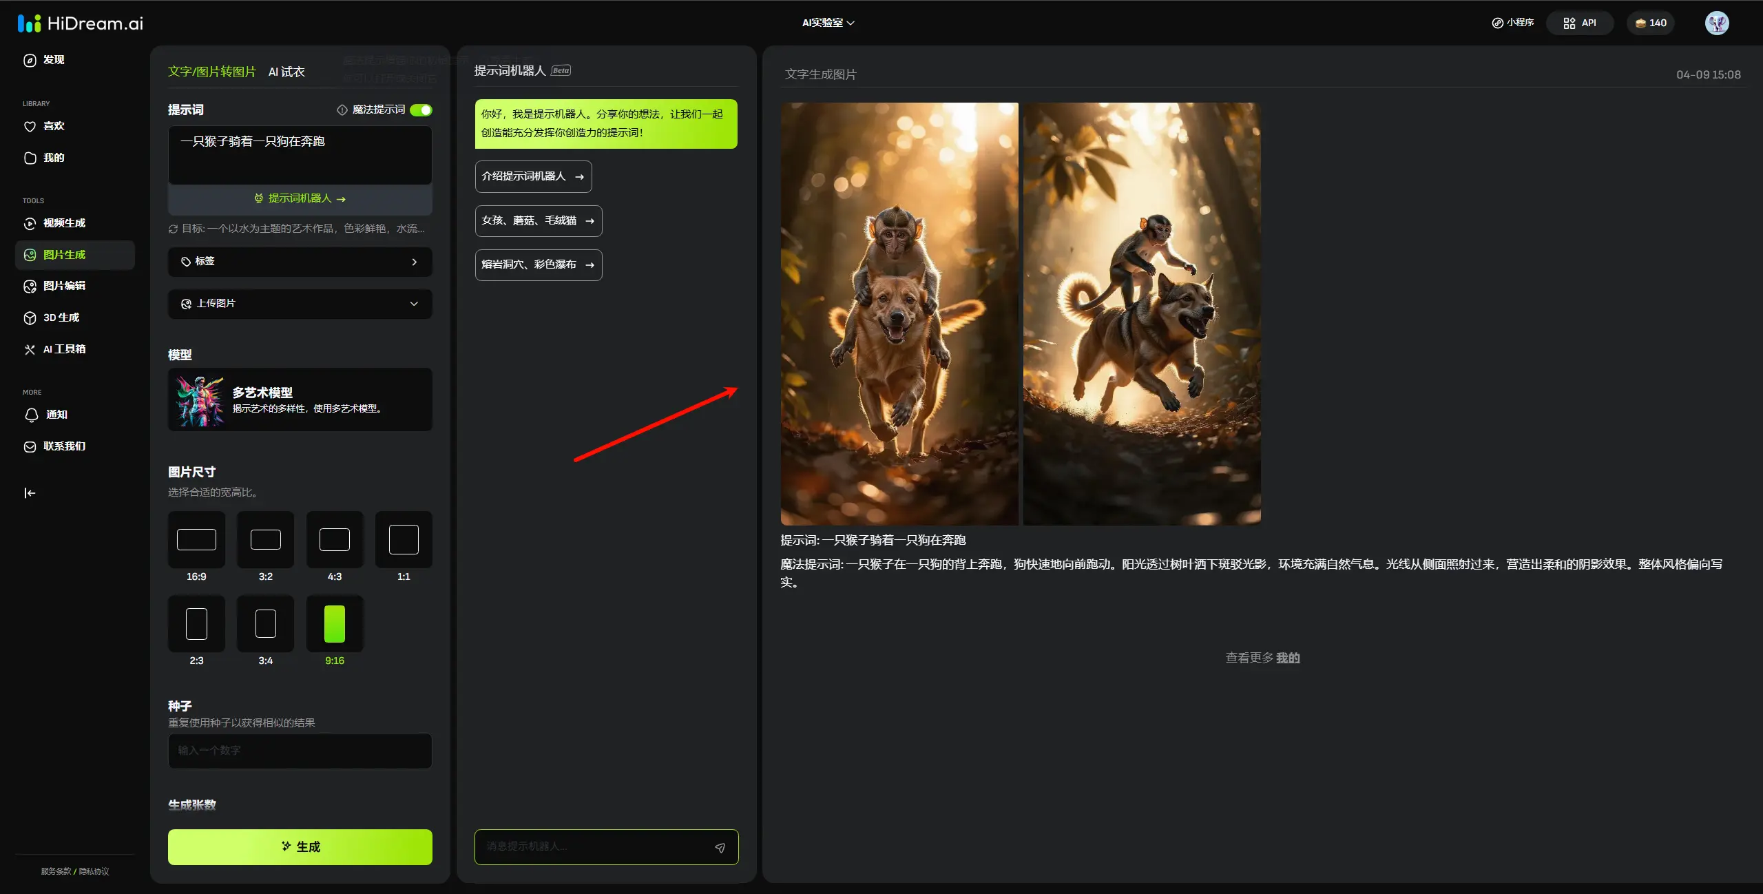Screen dimensions: 1763x894
Task: Refresh the suggested prompt icon
Action: tap(173, 229)
